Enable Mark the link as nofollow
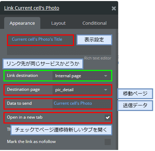155x151 pixels. tap(108, 142)
